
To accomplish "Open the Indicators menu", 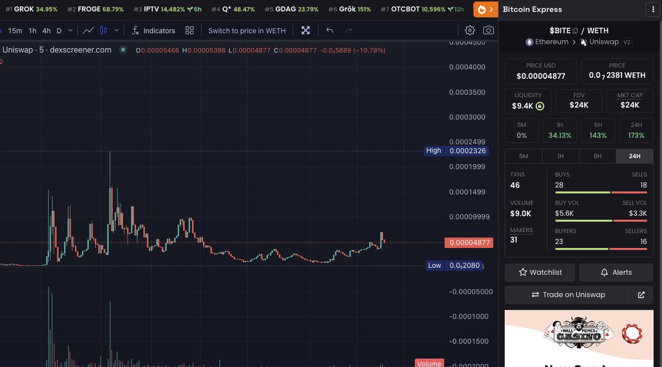I will 153,31.
